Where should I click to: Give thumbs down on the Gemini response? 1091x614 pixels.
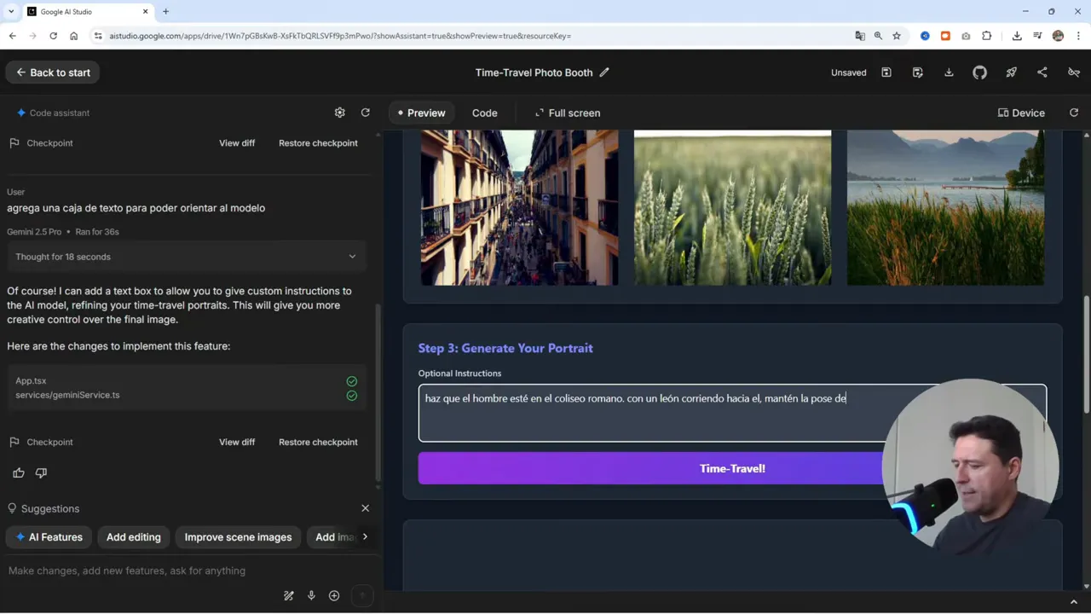click(x=41, y=472)
